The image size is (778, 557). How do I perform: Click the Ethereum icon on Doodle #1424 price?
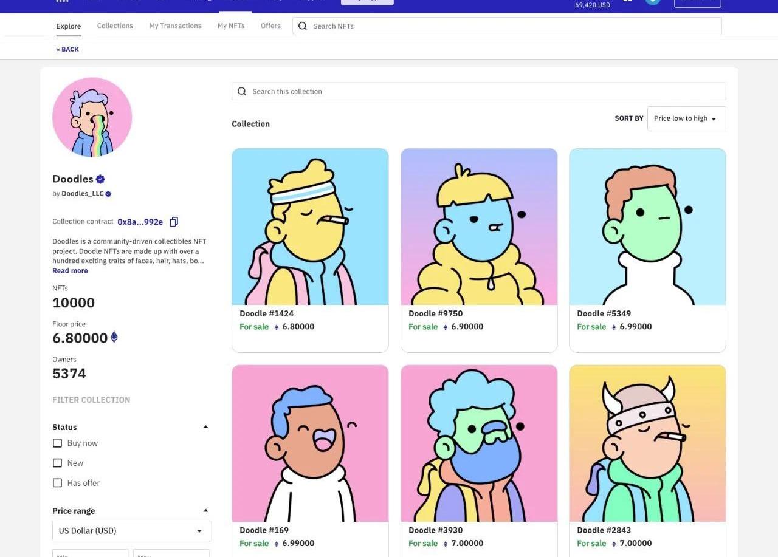click(x=277, y=327)
